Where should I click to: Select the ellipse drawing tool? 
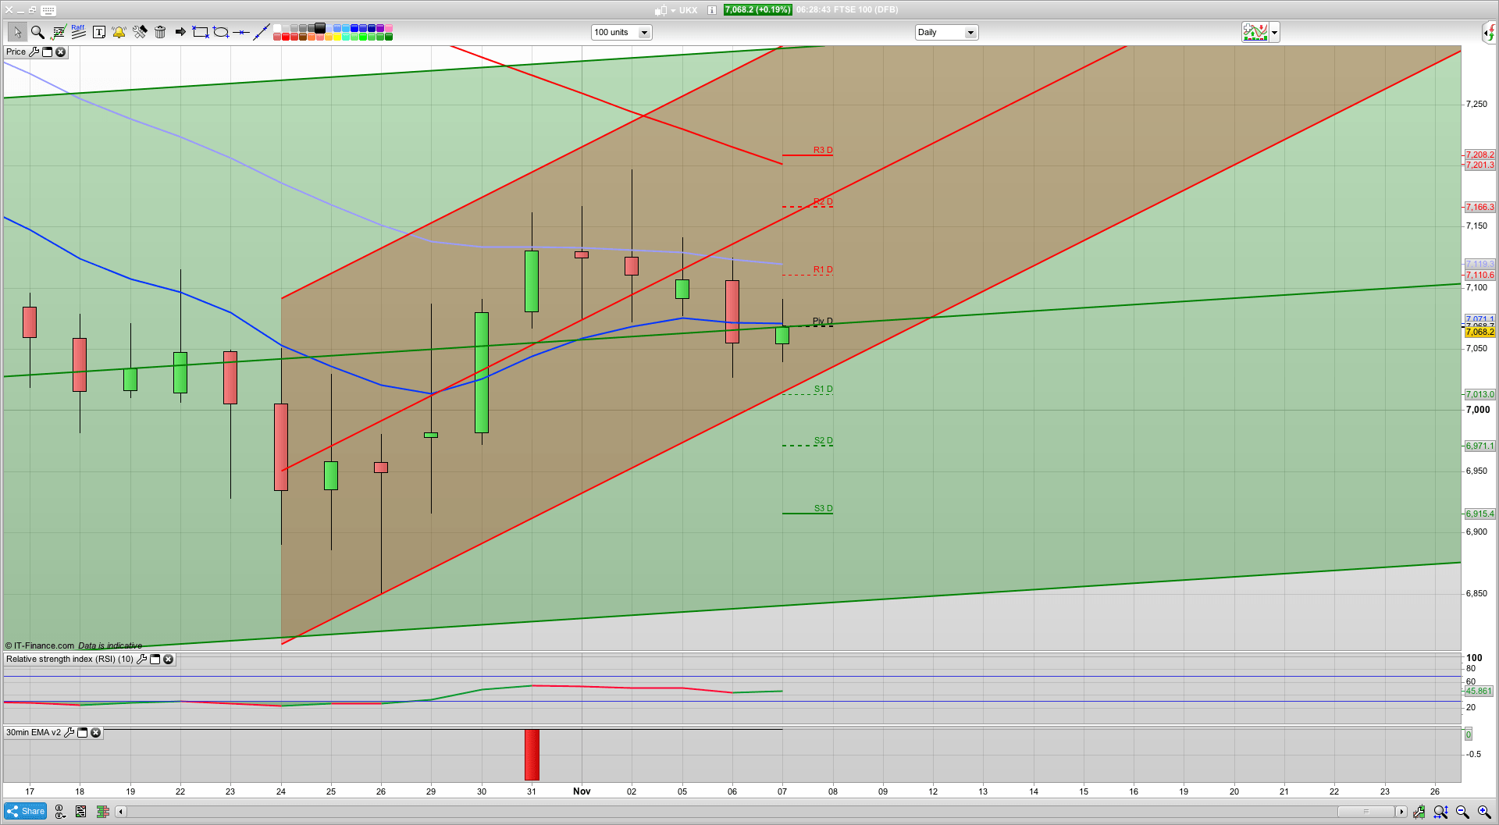pyautogui.click(x=221, y=32)
